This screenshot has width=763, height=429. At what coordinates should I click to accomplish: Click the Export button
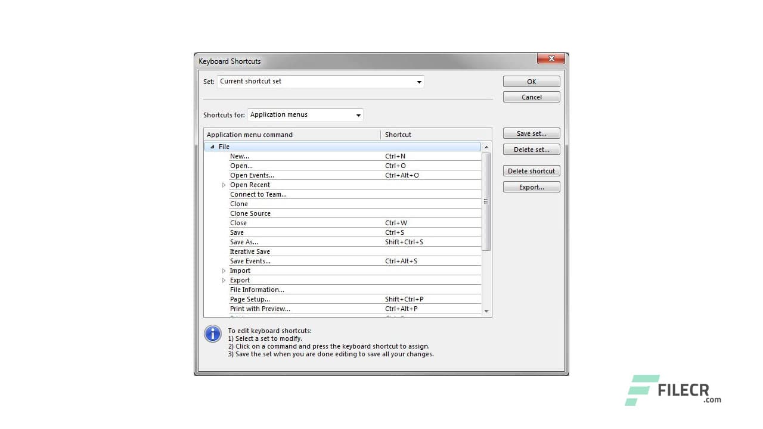[531, 186]
